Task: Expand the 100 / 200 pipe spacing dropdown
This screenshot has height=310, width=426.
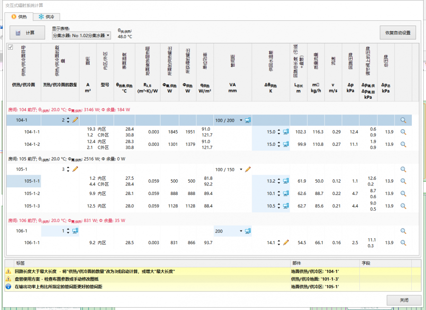Action: 241,120
